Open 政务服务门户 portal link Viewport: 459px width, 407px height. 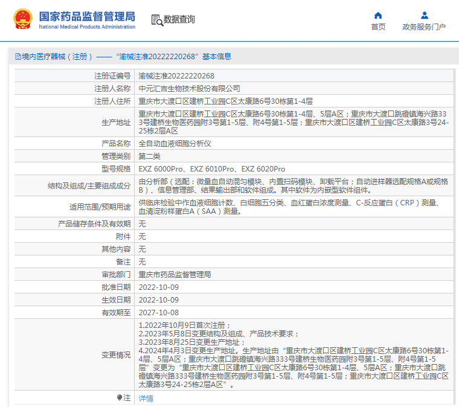tap(424, 27)
